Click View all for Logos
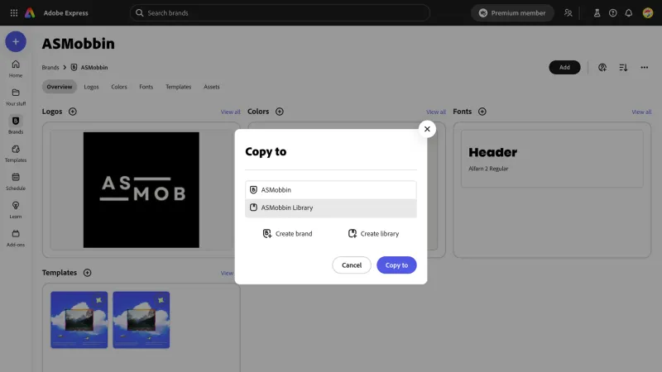This screenshot has width=662, height=372. [x=231, y=112]
